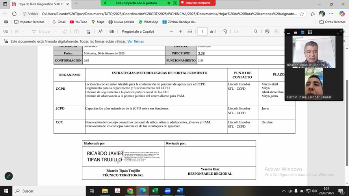Zoom in on the PDF

pos(180,31)
